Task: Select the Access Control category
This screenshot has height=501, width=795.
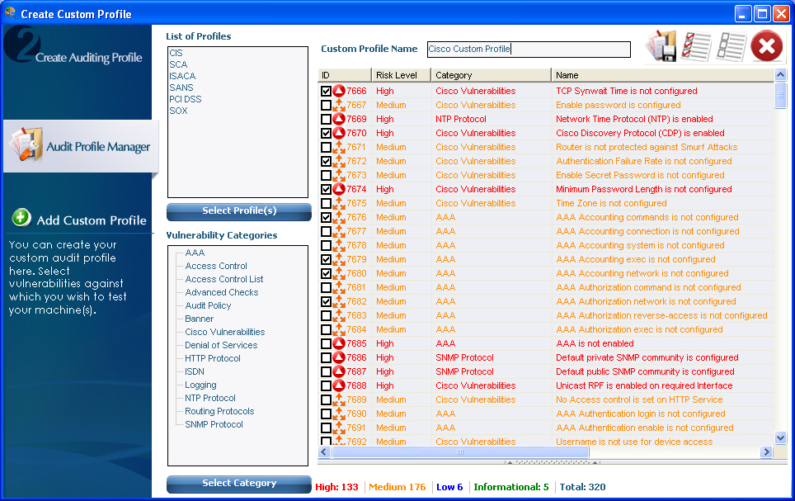Action: coord(216,266)
